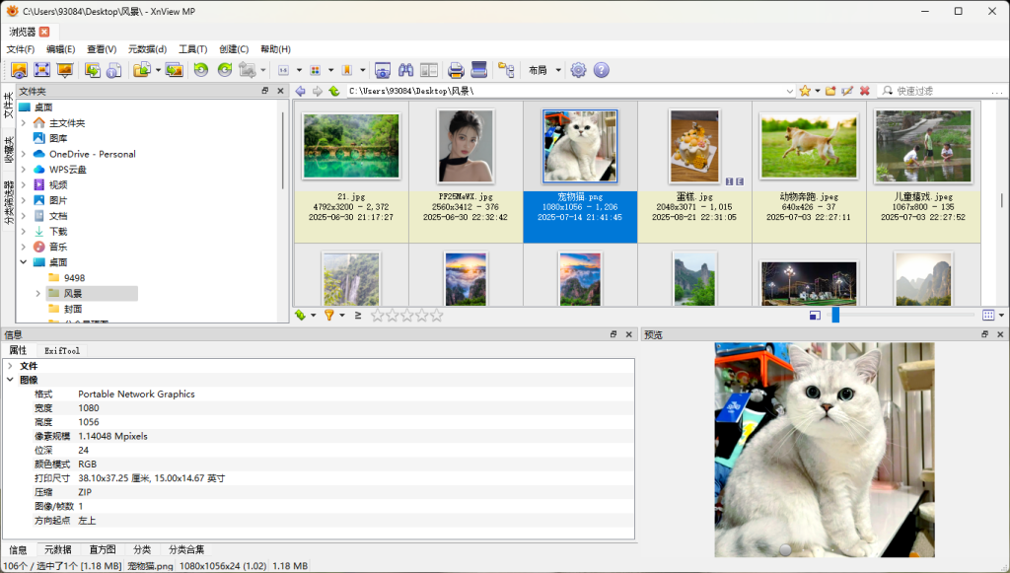Screen dimensions: 1010x573
Task: Switch to the ExifTool tab
Action: [61, 350]
